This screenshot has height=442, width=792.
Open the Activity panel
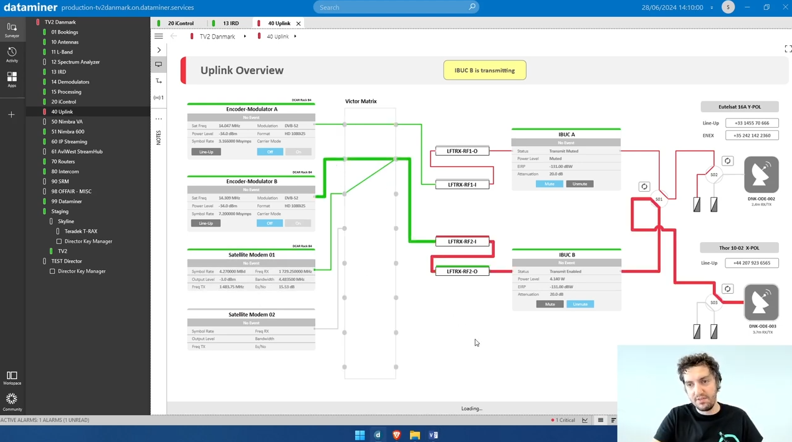click(12, 54)
